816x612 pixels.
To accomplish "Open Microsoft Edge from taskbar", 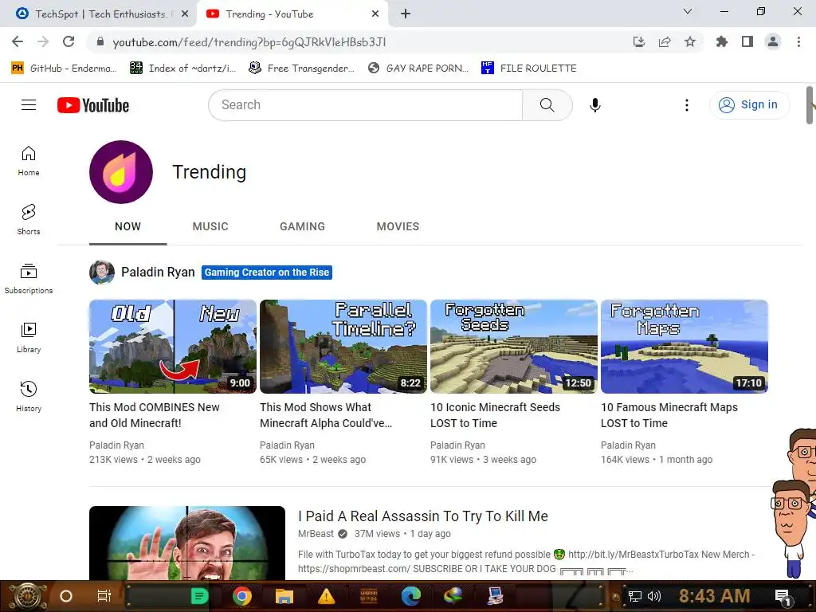I will coord(410,596).
